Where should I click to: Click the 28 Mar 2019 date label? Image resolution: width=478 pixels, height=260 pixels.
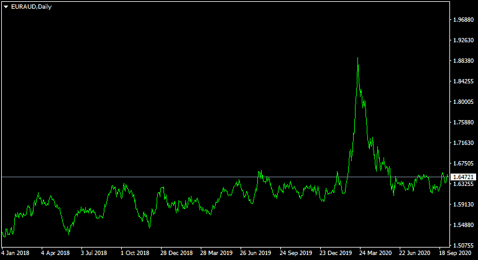coord(216,253)
